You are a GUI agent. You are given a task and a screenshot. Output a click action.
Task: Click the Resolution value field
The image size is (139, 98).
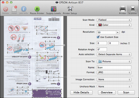pyautogui.click(x=106, y=32)
